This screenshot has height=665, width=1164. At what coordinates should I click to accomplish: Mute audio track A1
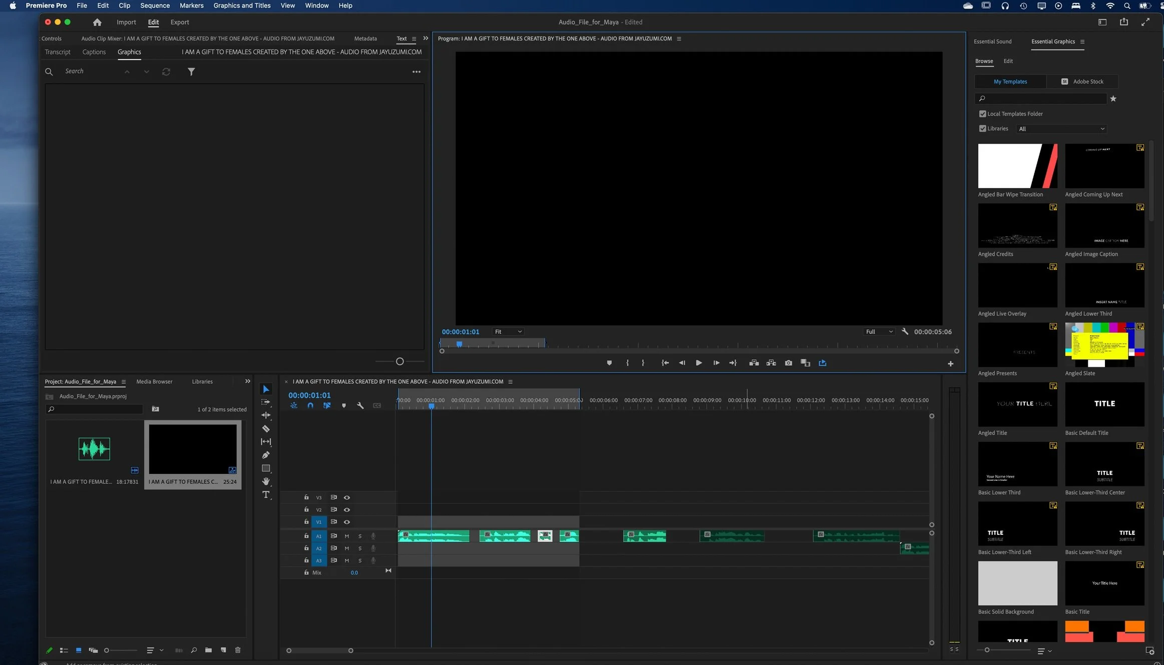coord(346,536)
